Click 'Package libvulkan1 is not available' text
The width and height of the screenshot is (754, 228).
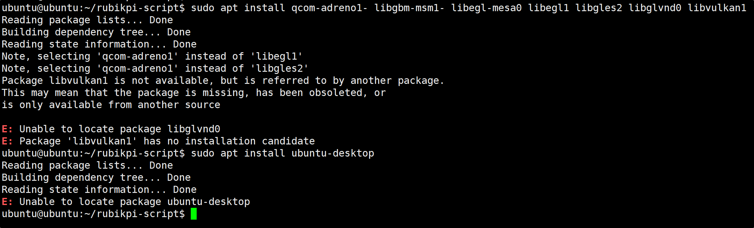[105, 80]
